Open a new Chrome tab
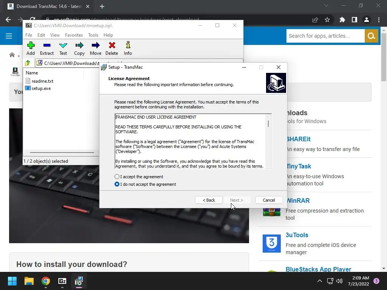 [102, 6]
